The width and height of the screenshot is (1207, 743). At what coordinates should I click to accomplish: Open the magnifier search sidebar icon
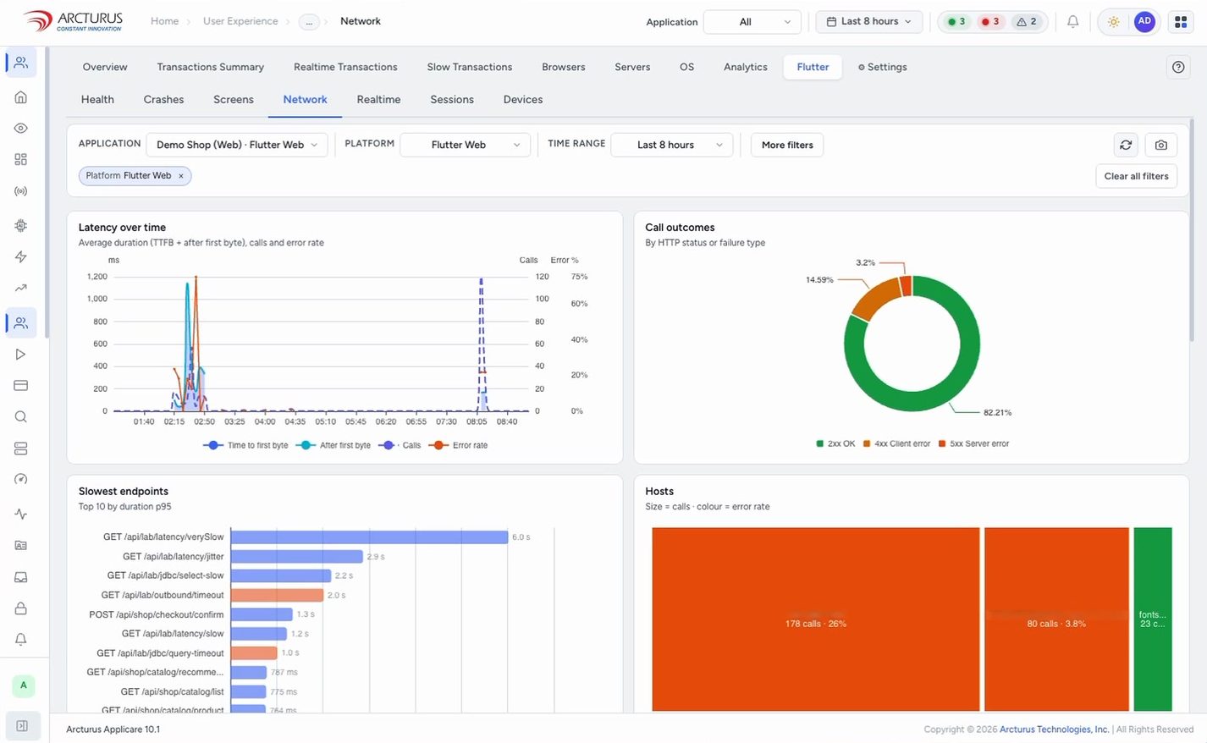point(21,417)
